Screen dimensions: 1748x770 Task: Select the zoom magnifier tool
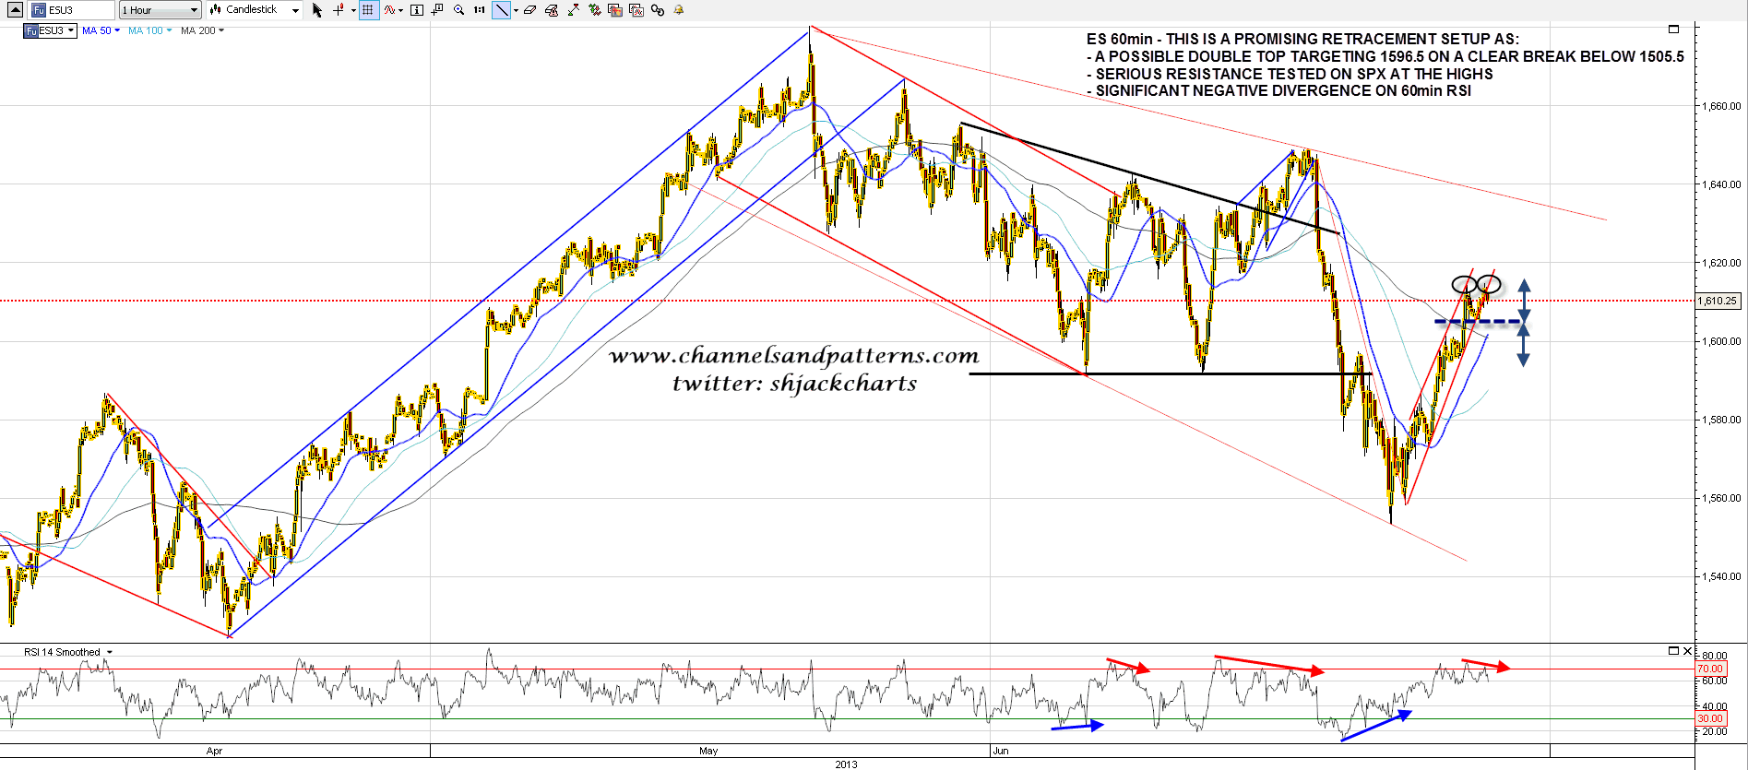[458, 10]
